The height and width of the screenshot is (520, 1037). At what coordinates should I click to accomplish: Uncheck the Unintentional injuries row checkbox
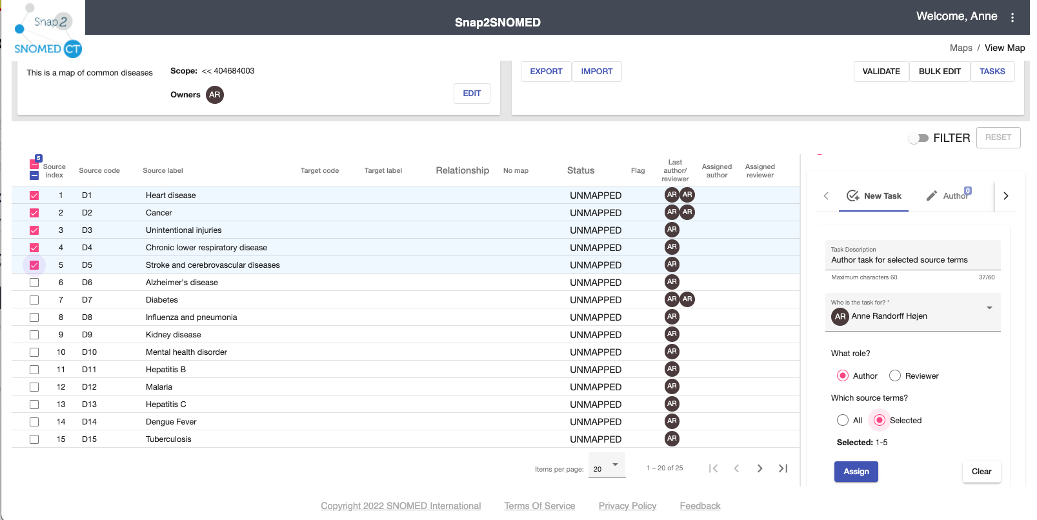click(x=34, y=230)
